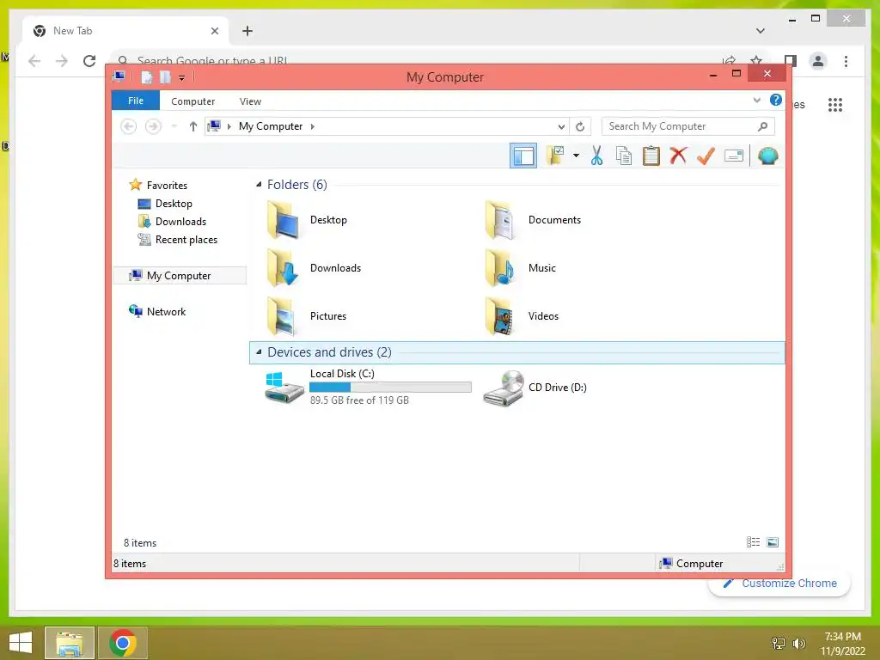Select the Desktop folder in the Folders group

pos(308,220)
